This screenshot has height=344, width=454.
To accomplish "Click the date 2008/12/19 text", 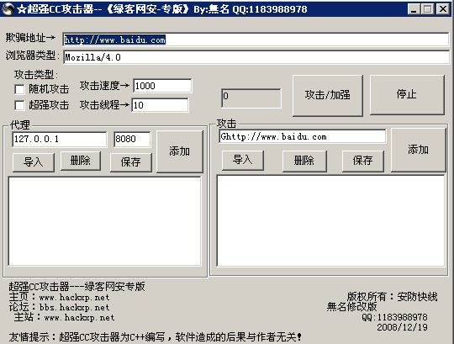I will pyautogui.click(x=402, y=327).
